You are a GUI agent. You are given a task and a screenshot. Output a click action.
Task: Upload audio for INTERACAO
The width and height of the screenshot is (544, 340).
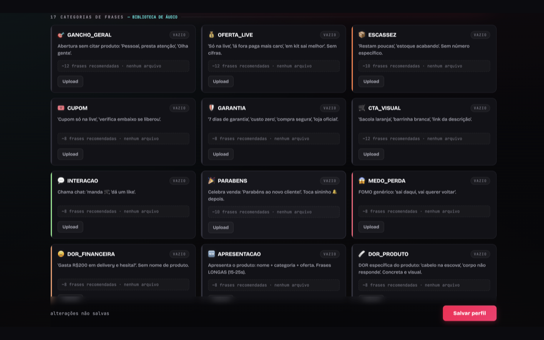[70, 227]
